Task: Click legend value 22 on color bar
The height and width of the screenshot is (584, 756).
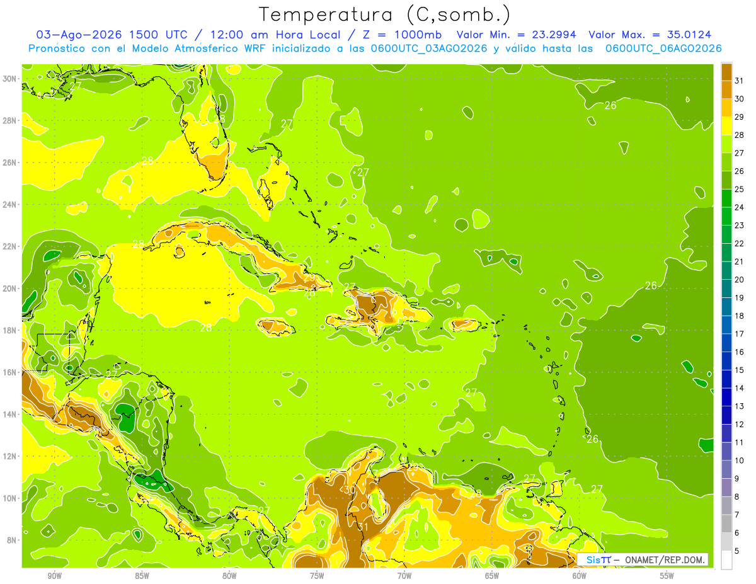Action: tap(740, 243)
